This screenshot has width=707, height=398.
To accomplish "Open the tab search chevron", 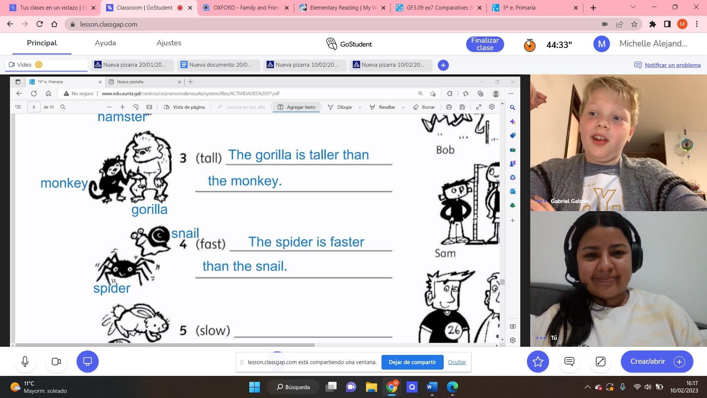I will (x=633, y=7).
